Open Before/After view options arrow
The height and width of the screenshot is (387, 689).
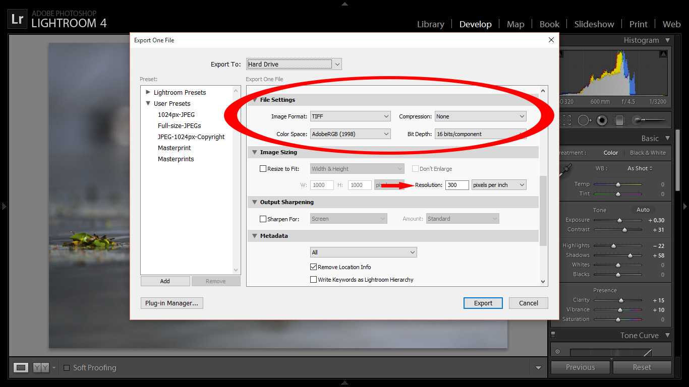pos(54,368)
